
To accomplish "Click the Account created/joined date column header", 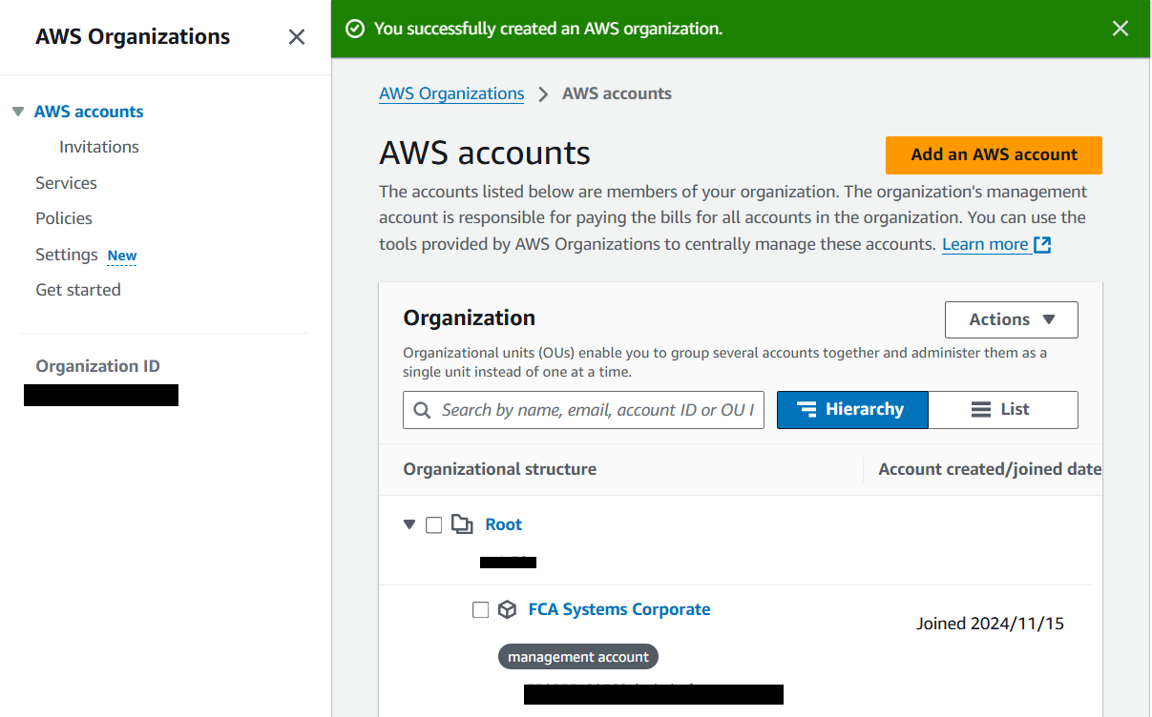I will pos(990,469).
